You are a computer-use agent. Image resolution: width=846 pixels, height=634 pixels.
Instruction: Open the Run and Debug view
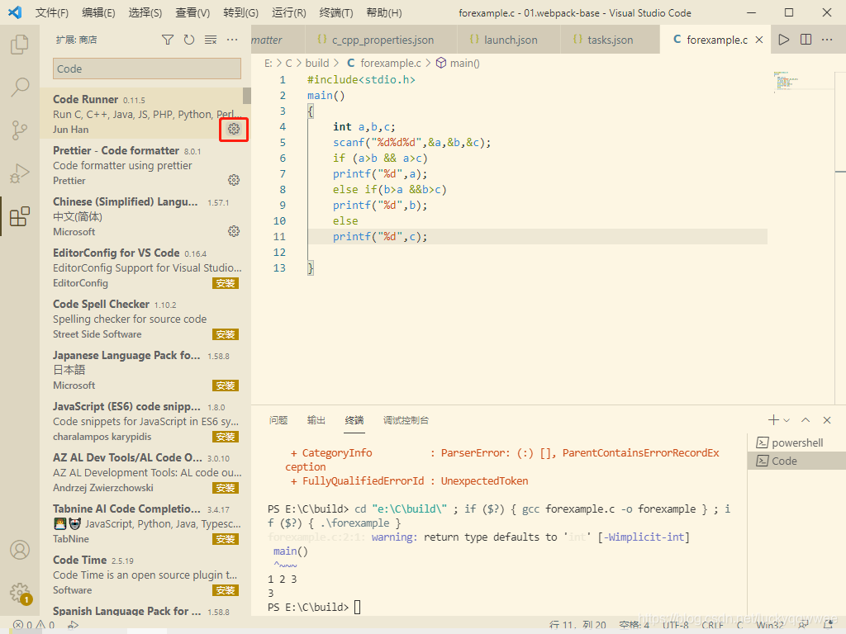(20, 173)
